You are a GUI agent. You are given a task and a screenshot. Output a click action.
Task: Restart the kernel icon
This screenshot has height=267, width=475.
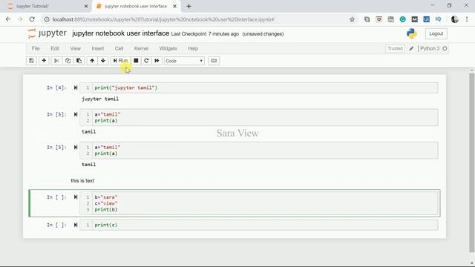tap(146, 61)
